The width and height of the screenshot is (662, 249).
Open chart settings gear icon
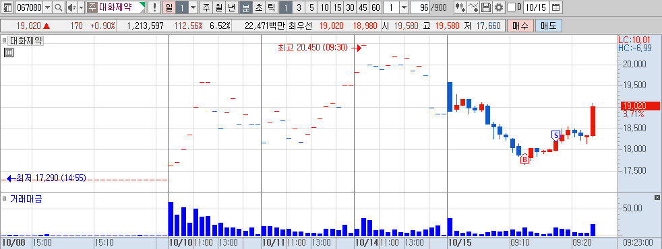click(x=499, y=7)
